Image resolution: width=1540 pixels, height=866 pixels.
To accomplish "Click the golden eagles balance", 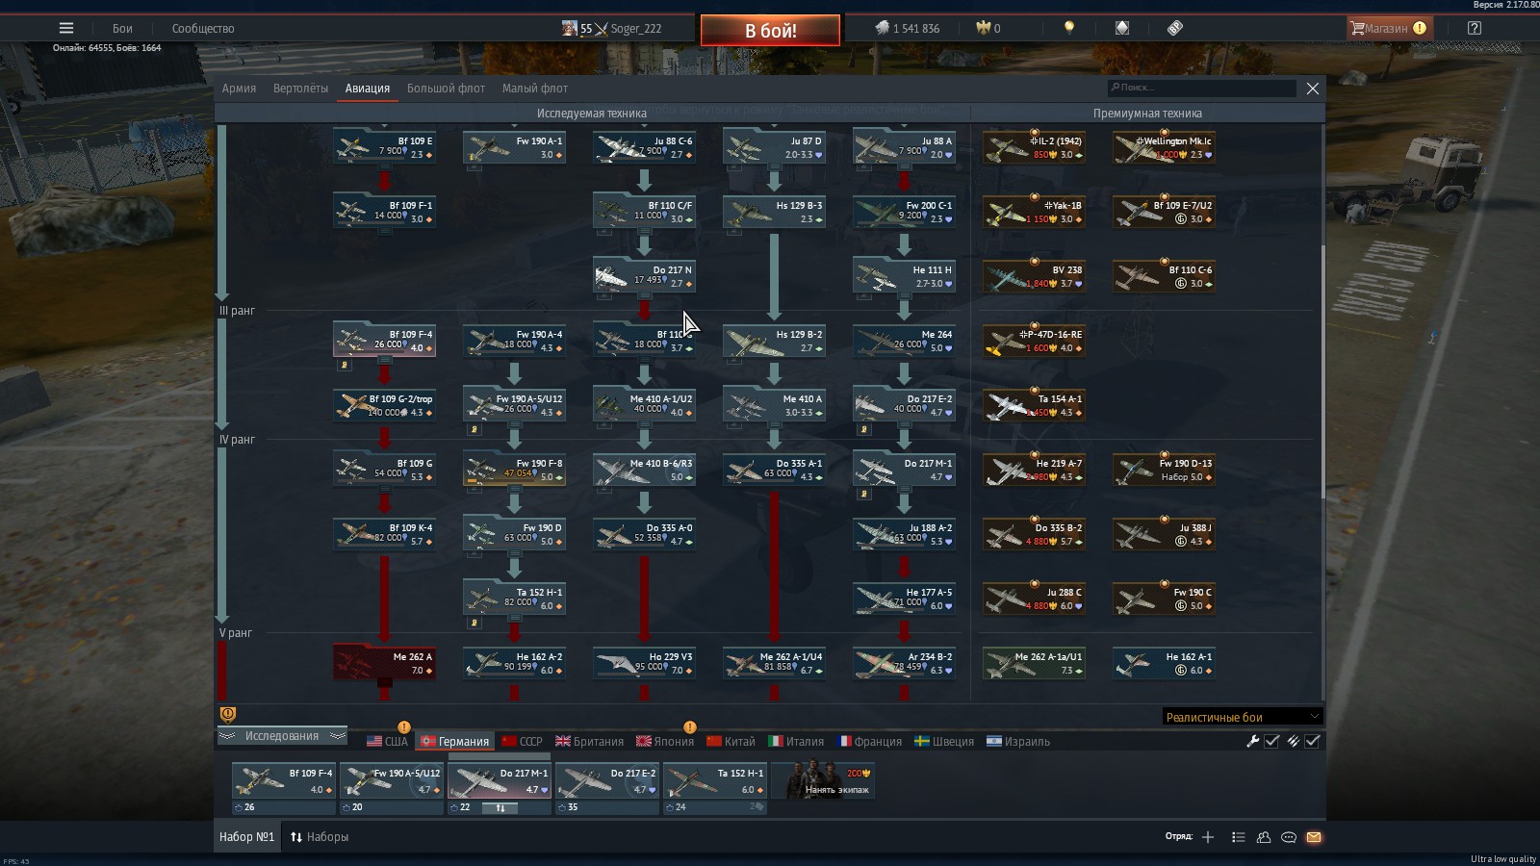I will coord(988,29).
